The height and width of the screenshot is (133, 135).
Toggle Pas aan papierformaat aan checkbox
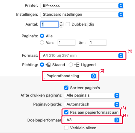(x=66, y=112)
